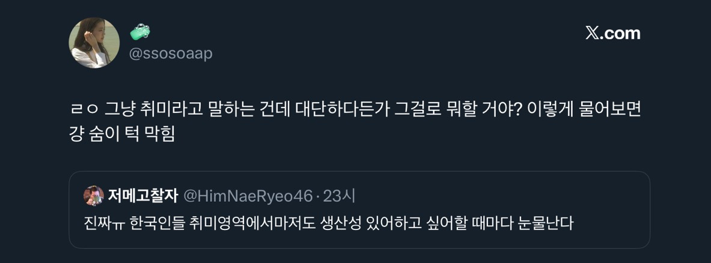711x263 pixels.
Task: Click the quoted author's small avatar
Action: [x=94, y=196]
